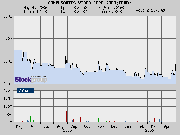Click the 2006 year label

click(149, 130)
